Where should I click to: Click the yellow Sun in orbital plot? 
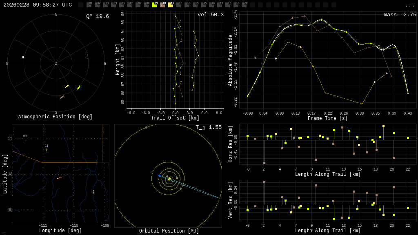point(169,179)
